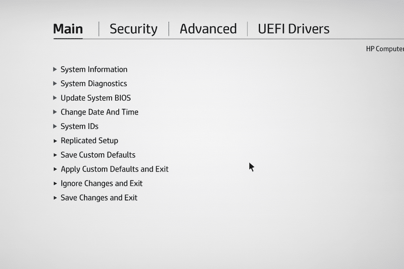Viewport: 404px width, 269px height.
Task: Expand arrow beside System Information
Action: (x=55, y=69)
